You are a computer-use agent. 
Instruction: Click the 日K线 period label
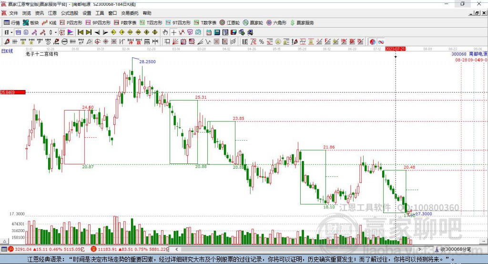point(7,51)
